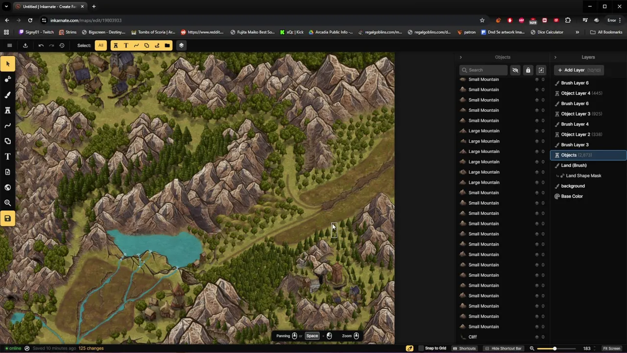627x353 pixels.
Task: Open the All Bookmarks folder
Action: pyautogui.click(x=606, y=32)
